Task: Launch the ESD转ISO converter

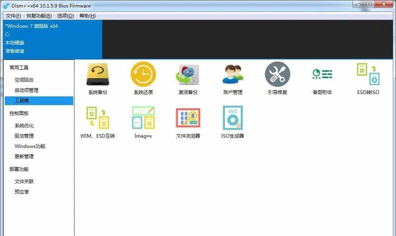Action: (368, 78)
